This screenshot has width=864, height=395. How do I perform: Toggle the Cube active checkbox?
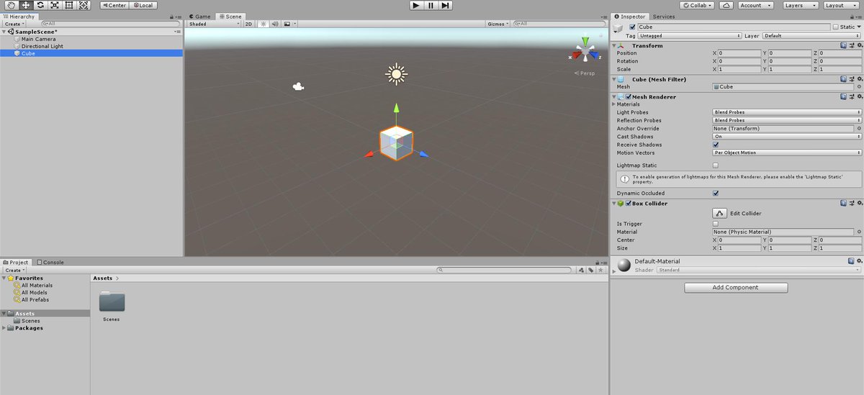(x=633, y=27)
